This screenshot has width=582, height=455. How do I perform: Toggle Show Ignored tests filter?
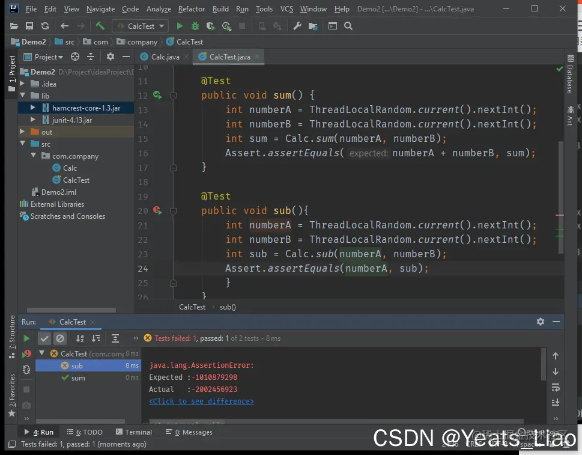[59, 338]
